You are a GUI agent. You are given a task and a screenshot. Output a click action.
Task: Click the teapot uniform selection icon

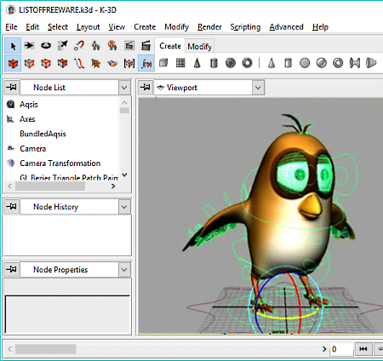pos(112,63)
